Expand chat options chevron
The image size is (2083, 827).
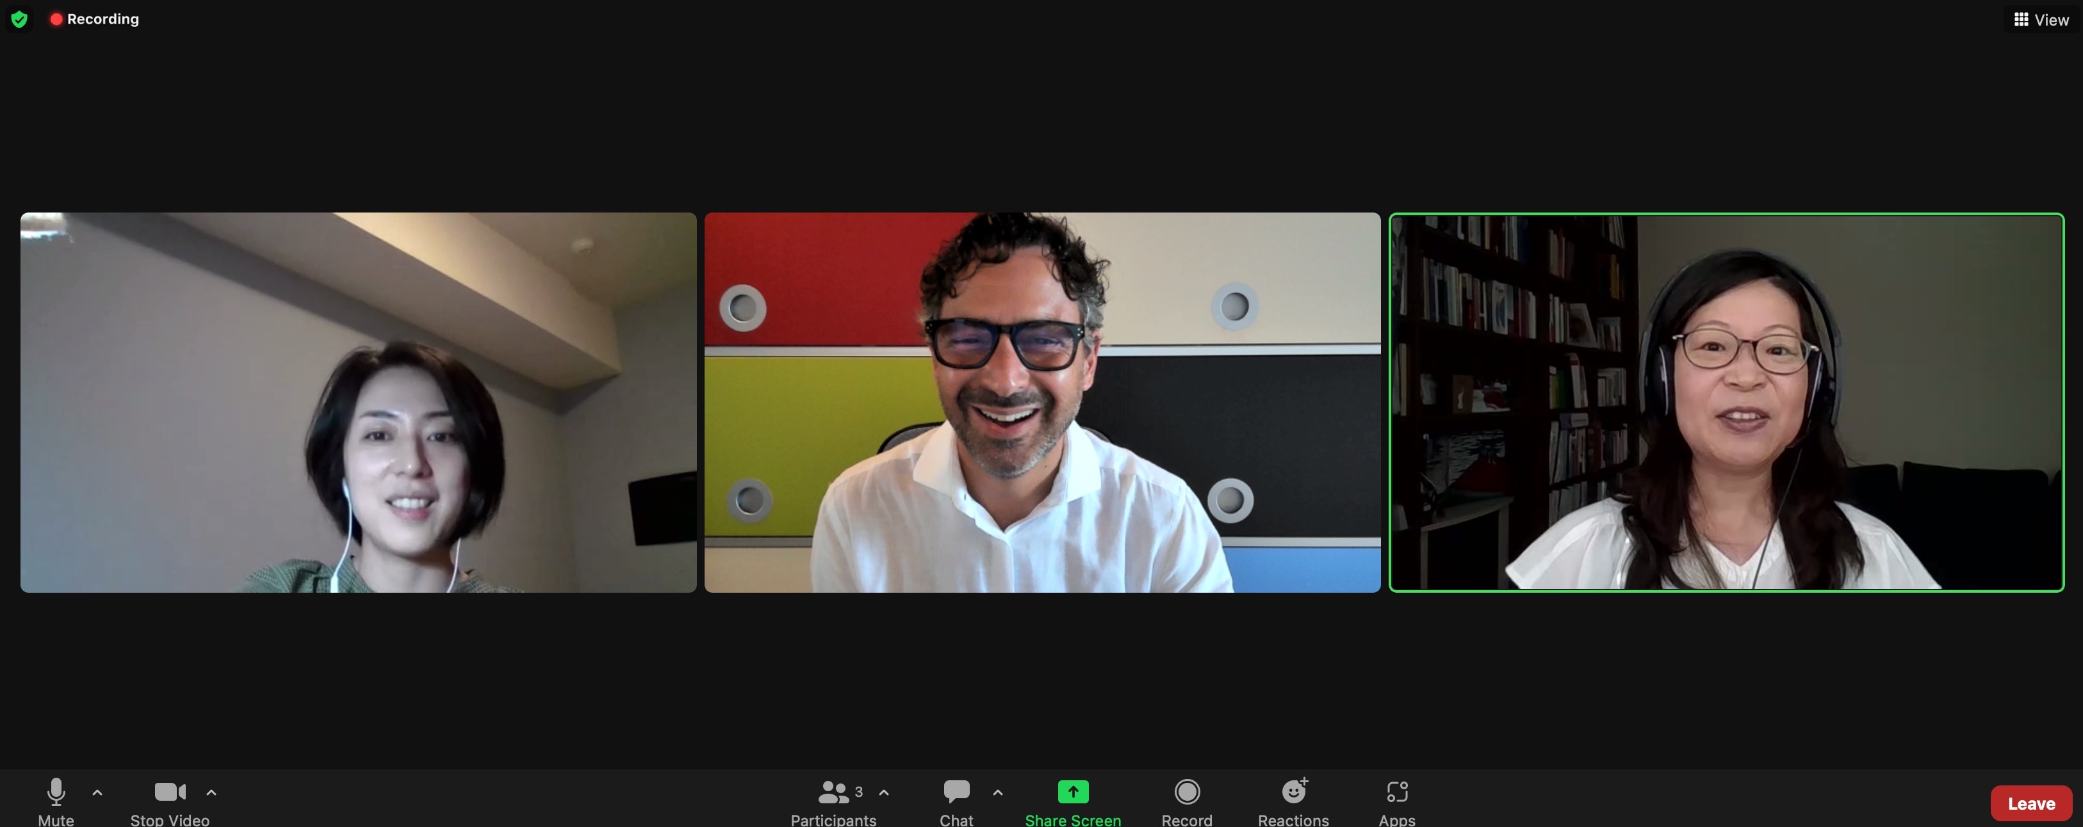(x=998, y=793)
